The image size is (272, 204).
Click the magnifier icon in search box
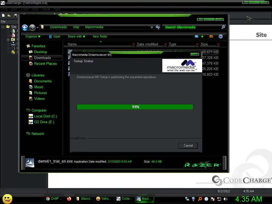[x=223, y=27]
